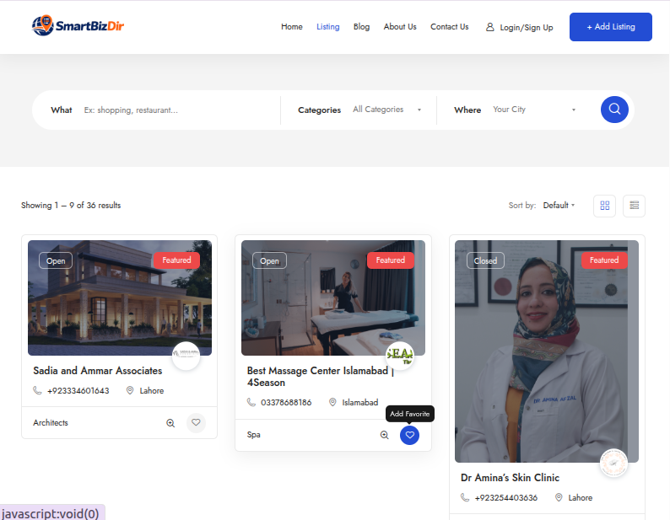Click the Open badge on Sadia and Ammar card
The height and width of the screenshot is (520, 670).
pos(56,261)
